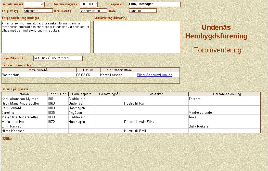The width and height of the screenshot is (268, 171).
Task: Click the Namn column header in residents table
Action: pyautogui.click(x=24, y=94)
